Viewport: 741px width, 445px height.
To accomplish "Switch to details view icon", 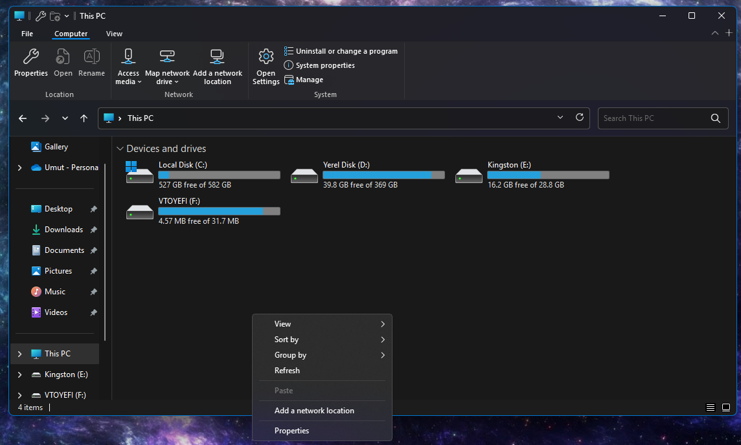I will 711,407.
